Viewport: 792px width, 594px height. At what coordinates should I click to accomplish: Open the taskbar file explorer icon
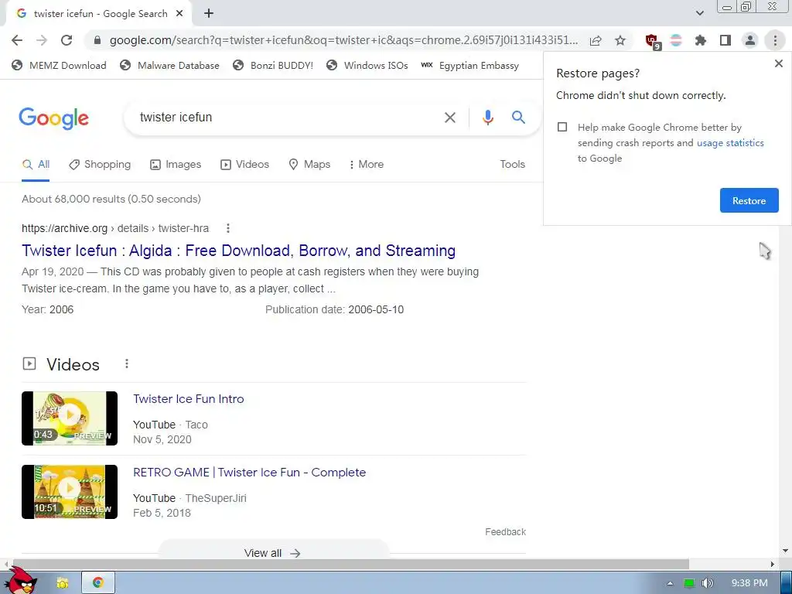62,583
